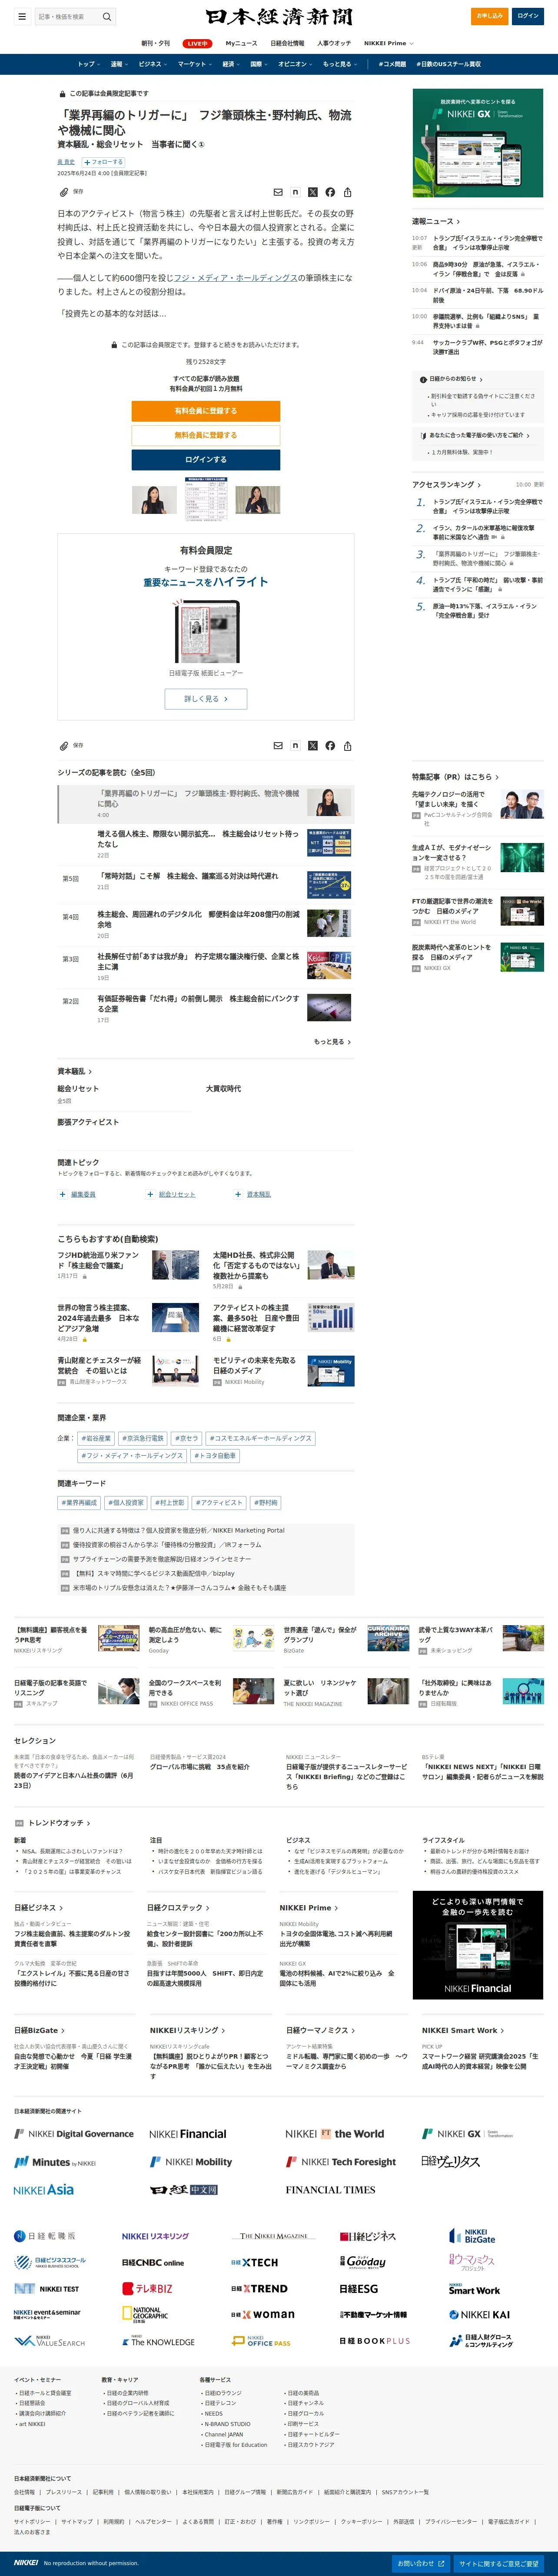Screen dimensions: 558x2576
Task: Click the dark blue ログインする button
Action: point(206,460)
